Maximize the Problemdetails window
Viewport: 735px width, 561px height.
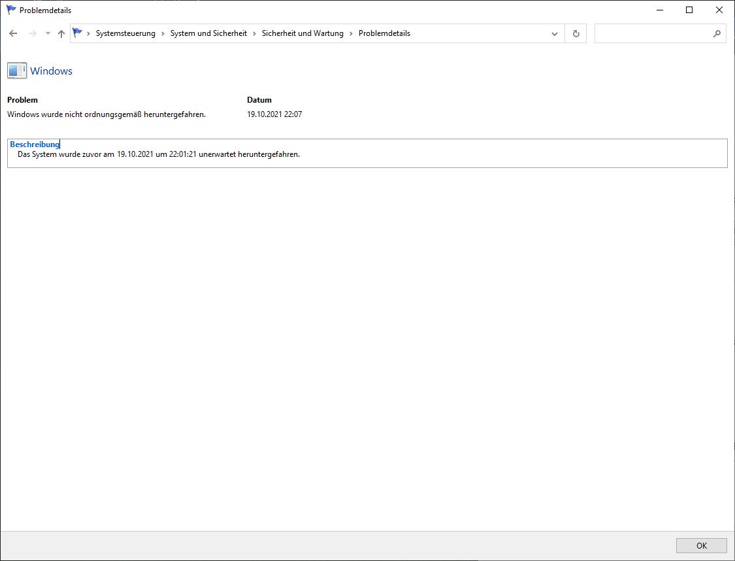(x=689, y=10)
